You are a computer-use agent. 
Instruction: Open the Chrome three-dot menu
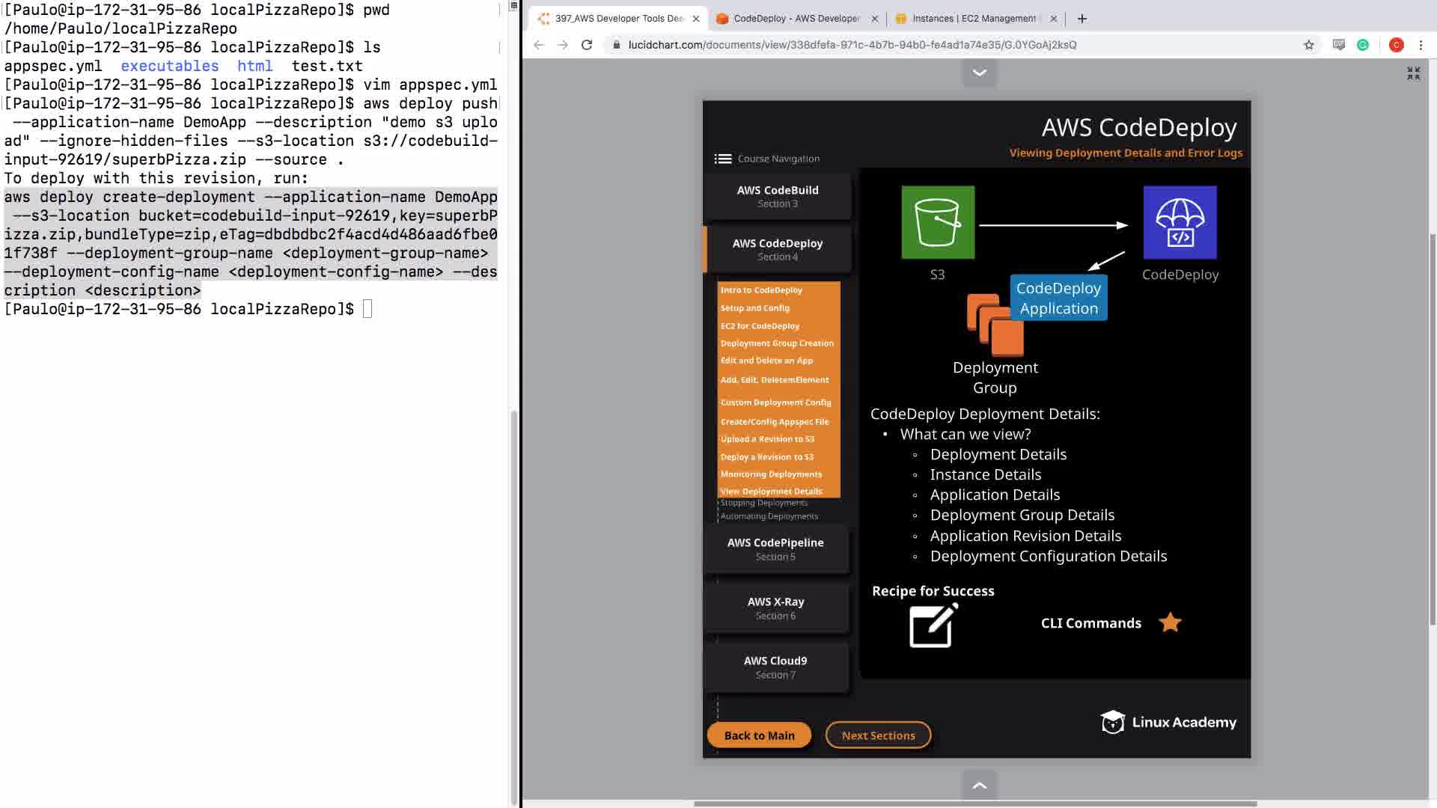pos(1421,45)
